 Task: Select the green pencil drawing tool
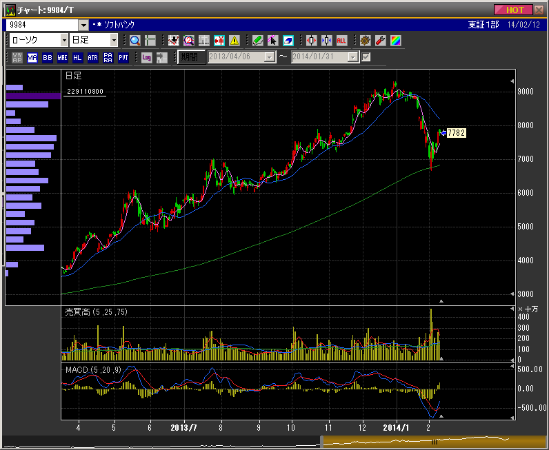click(257, 40)
